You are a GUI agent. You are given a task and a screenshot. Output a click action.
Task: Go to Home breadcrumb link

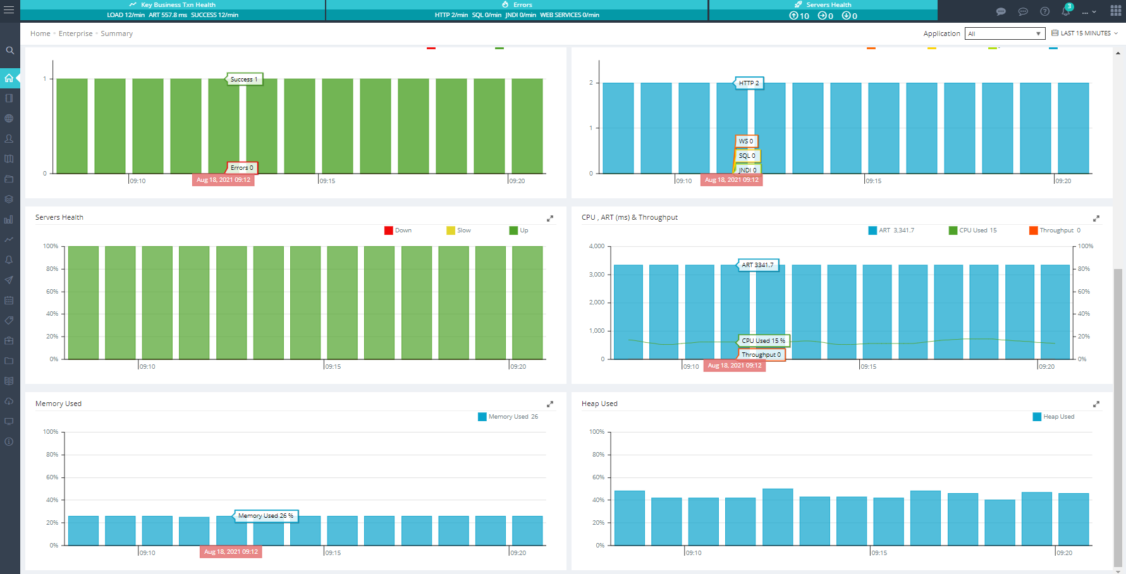click(x=40, y=33)
